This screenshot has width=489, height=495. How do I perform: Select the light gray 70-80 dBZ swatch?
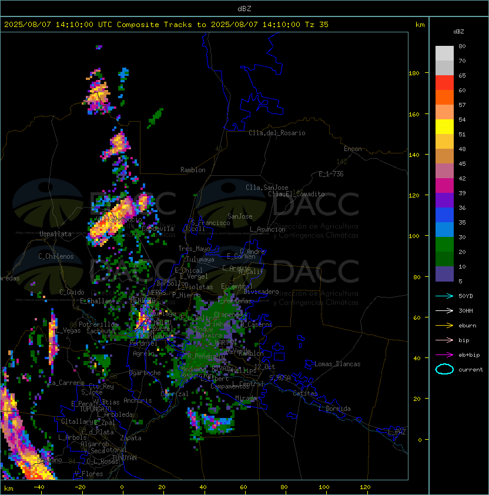[x=444, y=53]
